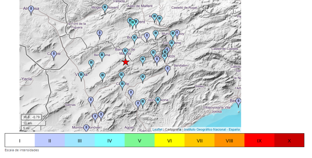The width and height of the screenshot is (312, 158).
Task: Select the orange intensity VIII swatch
Action: pyautogui.click(x=229, y=141)
